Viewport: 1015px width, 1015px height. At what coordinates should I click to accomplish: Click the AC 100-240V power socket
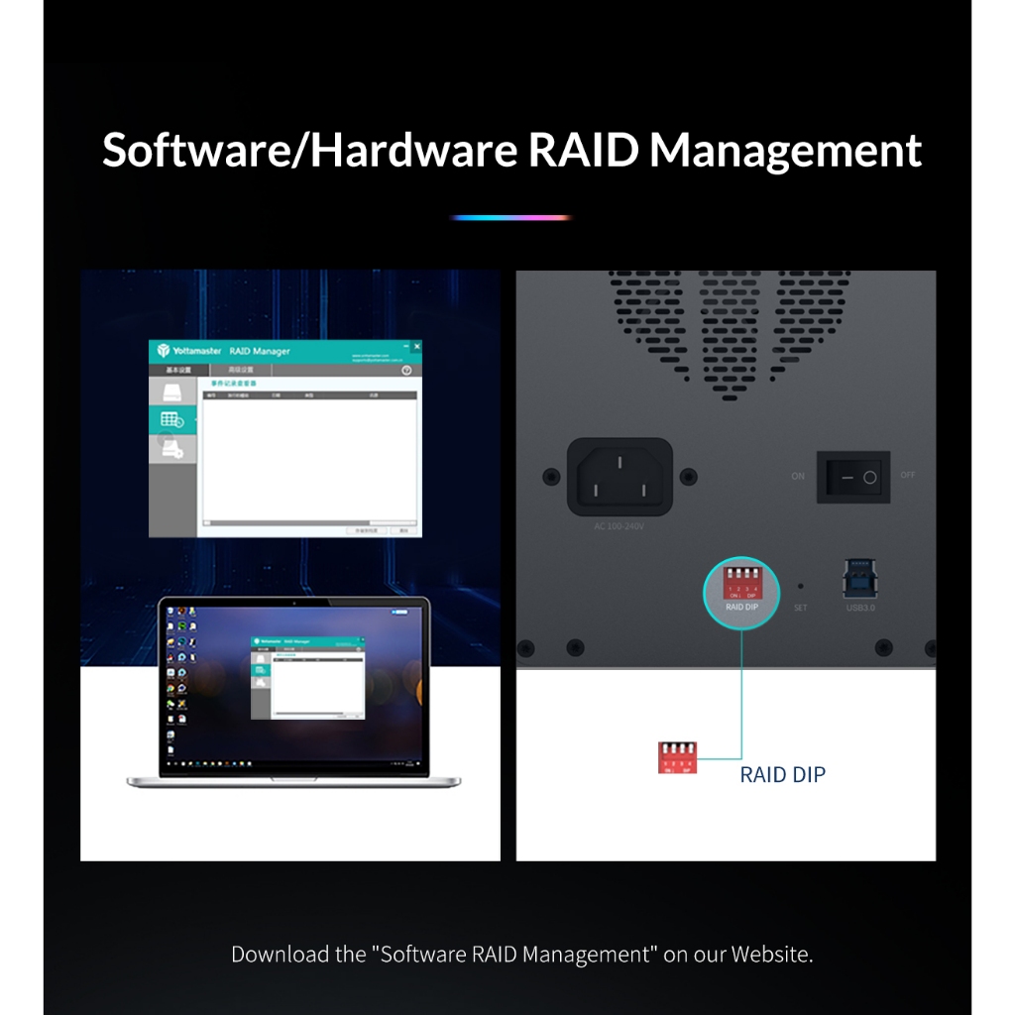pyautogui.click(x=620, y=476)
